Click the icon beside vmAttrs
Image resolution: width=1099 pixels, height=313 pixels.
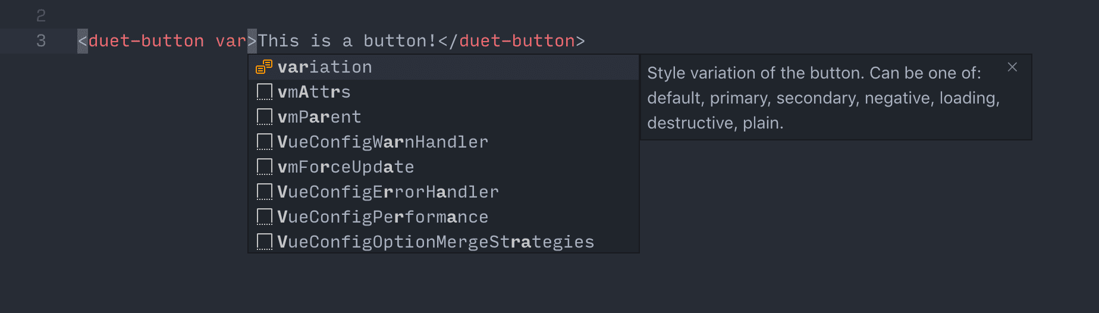tap(265, 92)
